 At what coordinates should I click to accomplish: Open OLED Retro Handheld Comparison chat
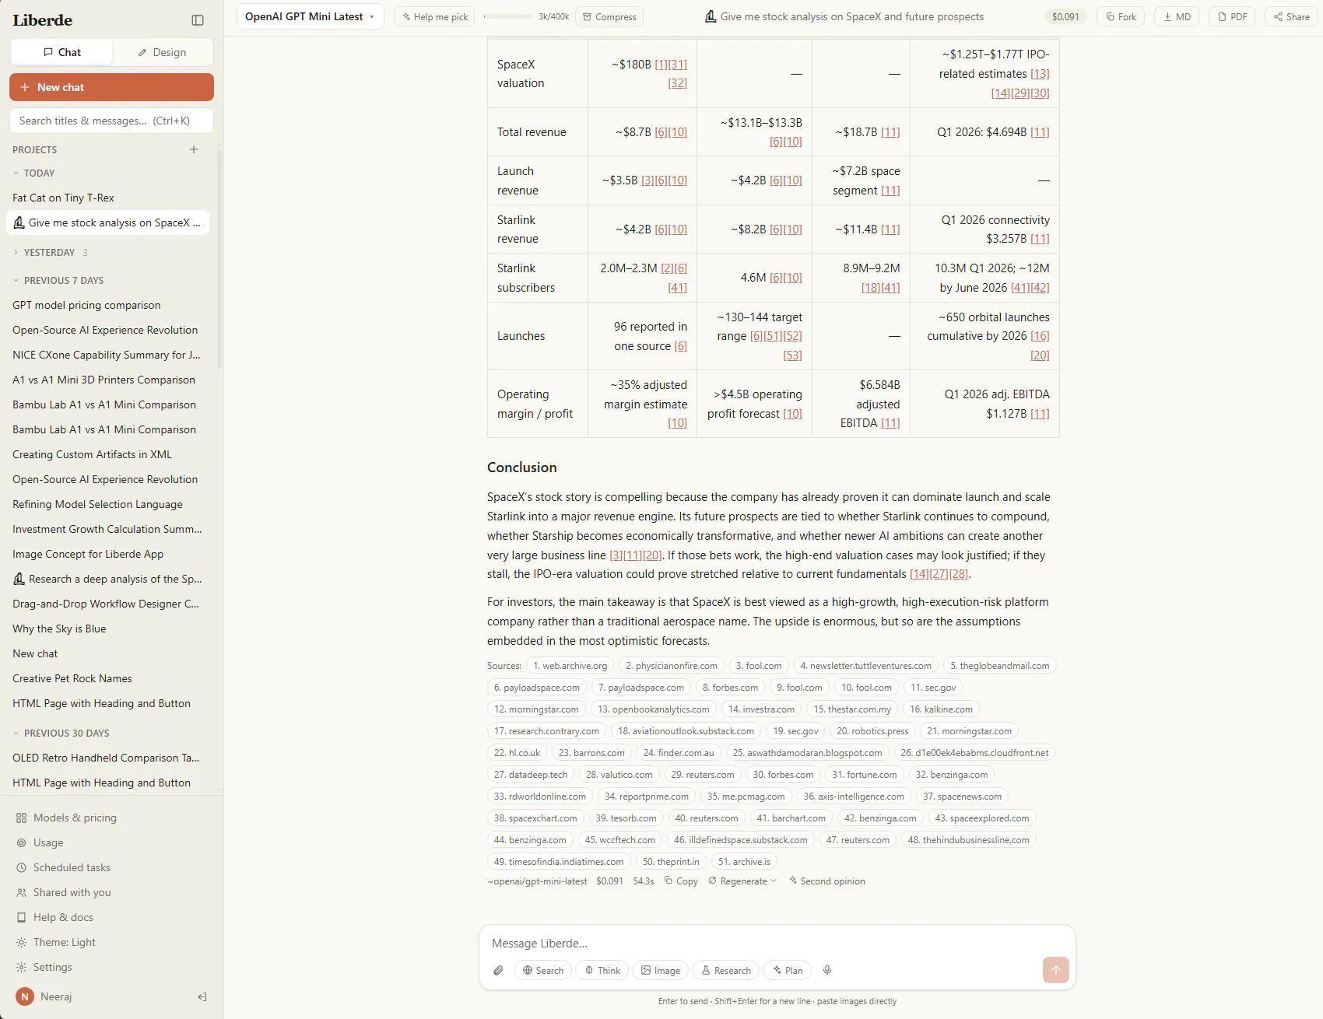107,758
